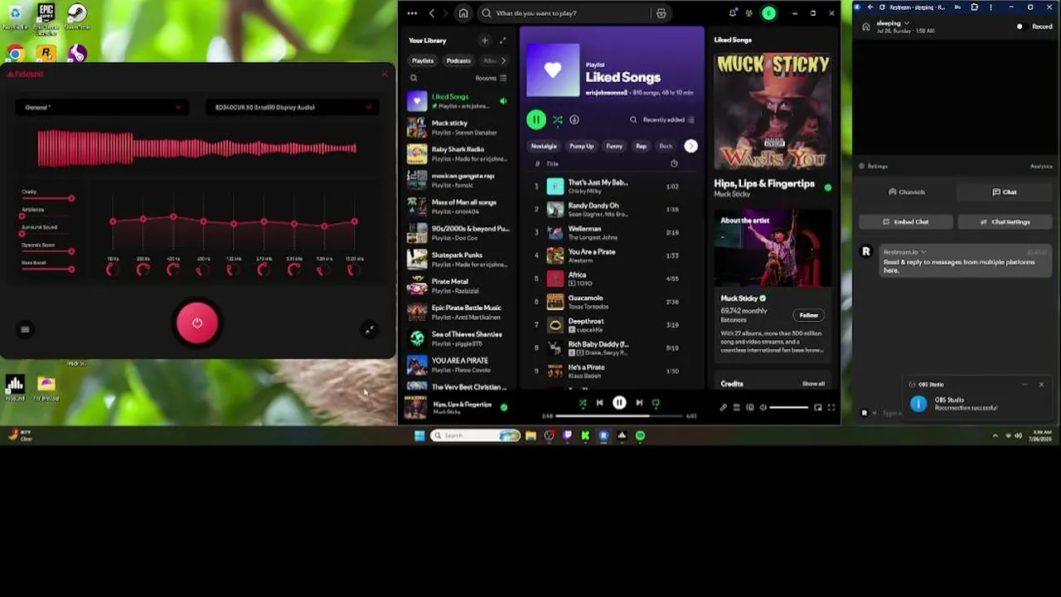
Task: Open Spotify Friend Activity icon
Action: pos(749,13)
